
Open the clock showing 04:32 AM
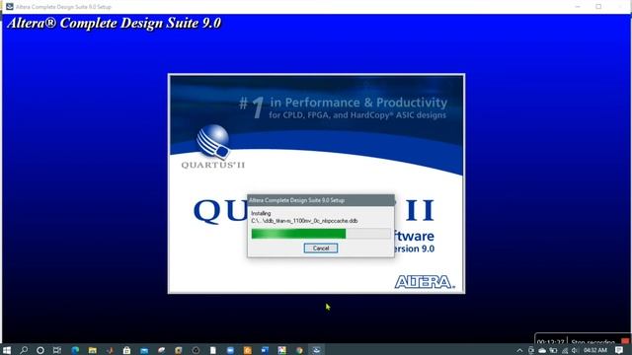coord(594,351)
